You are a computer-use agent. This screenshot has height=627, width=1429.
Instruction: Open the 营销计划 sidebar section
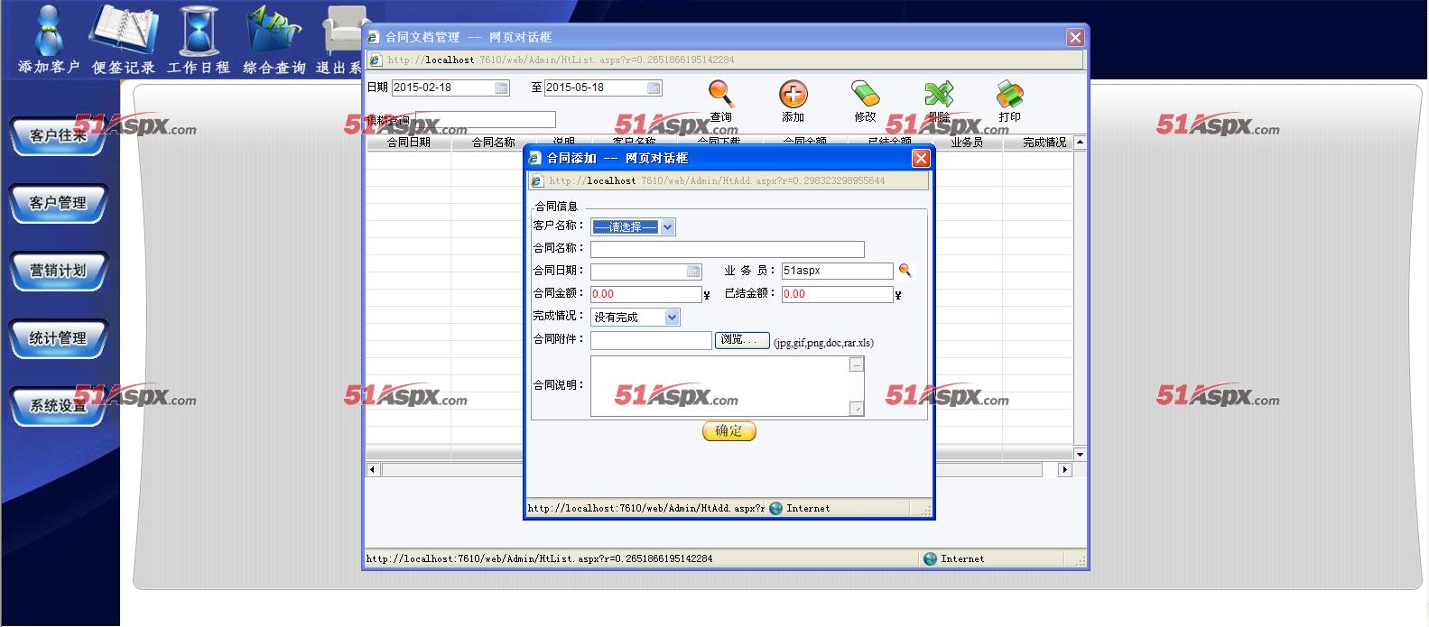[59, 272]
